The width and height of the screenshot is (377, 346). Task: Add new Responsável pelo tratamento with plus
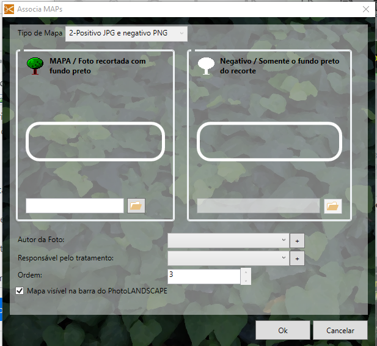click(297, 259)
